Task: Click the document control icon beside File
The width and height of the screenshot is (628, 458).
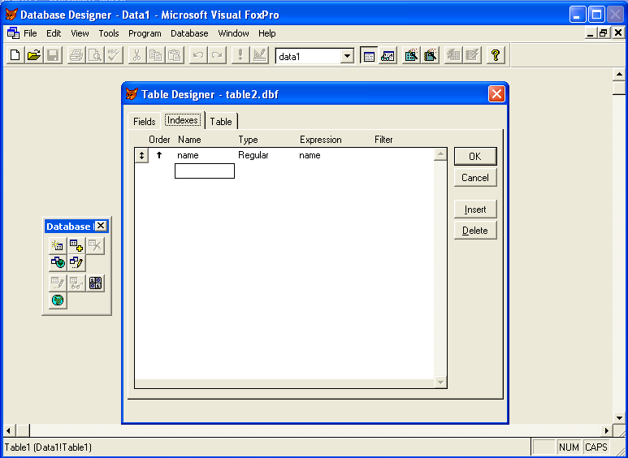Action: (x=13, y=33)
